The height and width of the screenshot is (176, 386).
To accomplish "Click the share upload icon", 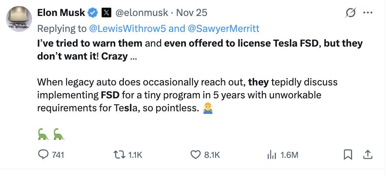I will [367, 154].
